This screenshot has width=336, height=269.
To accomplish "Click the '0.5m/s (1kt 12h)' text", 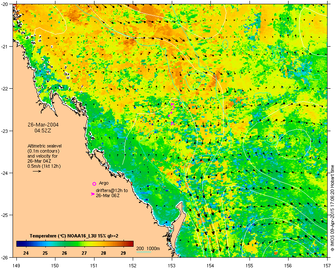I will pyautogui.click(x=44, y=166).
